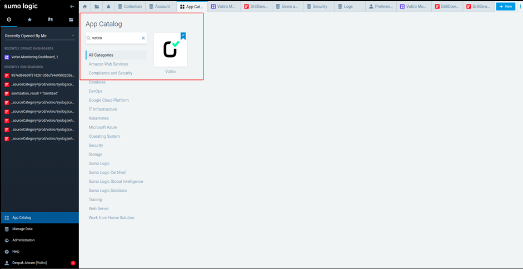523x269 pixels.
Task: Filter by Operating System category
Action: pos(104,136)
